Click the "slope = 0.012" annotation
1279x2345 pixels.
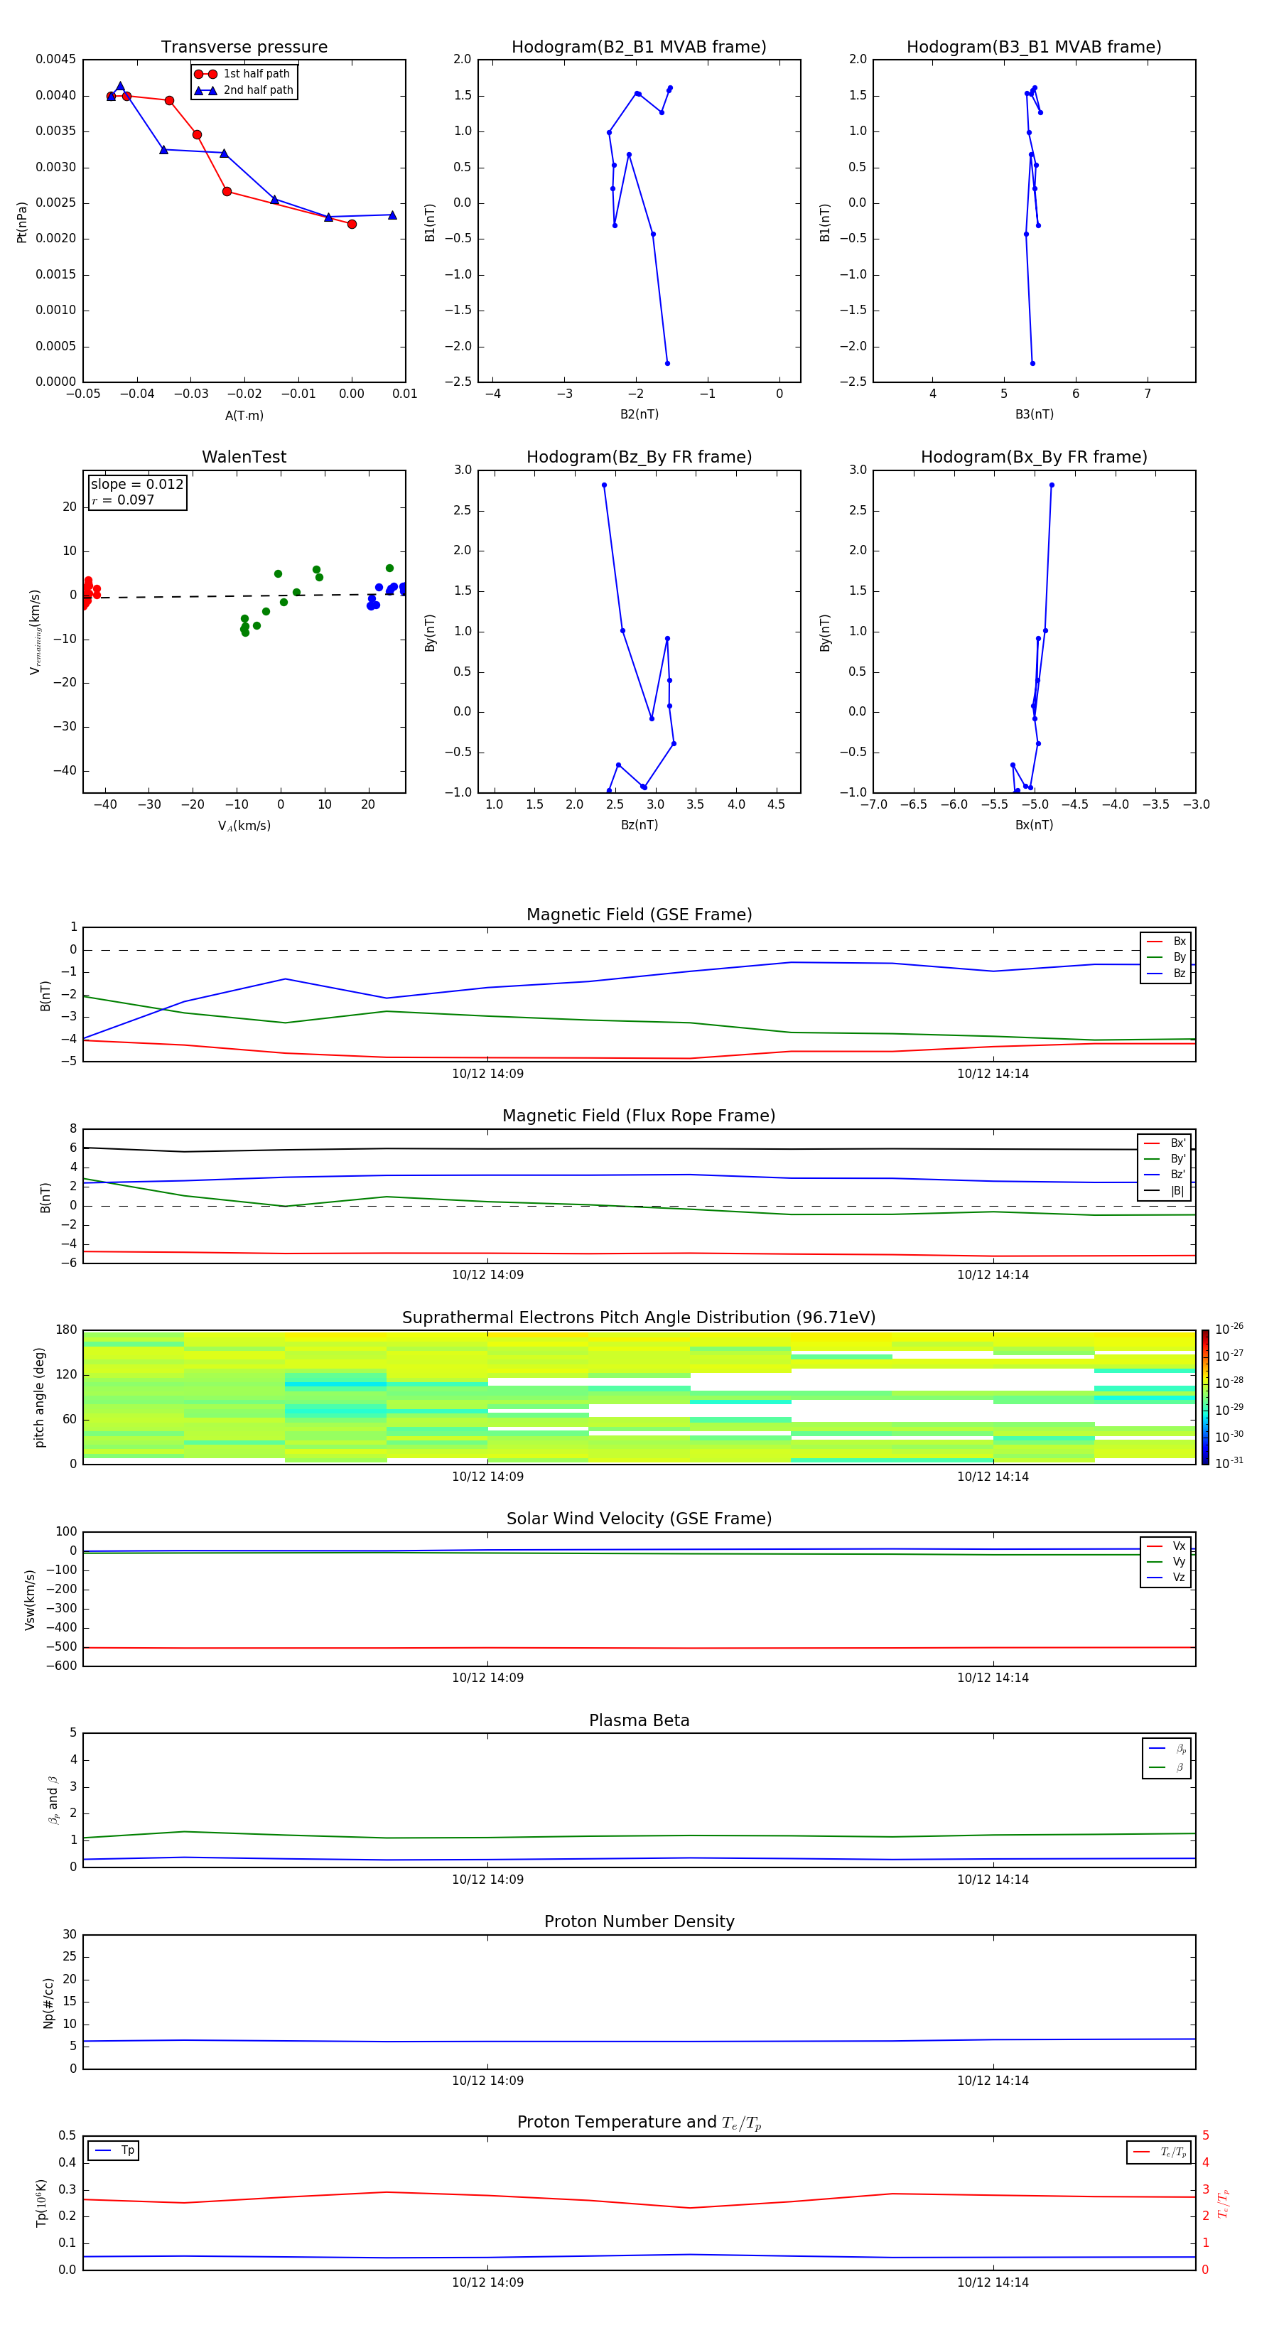(136, 485)
